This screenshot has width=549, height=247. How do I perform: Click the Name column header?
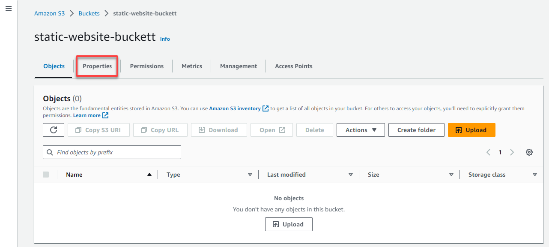point(74,175)
